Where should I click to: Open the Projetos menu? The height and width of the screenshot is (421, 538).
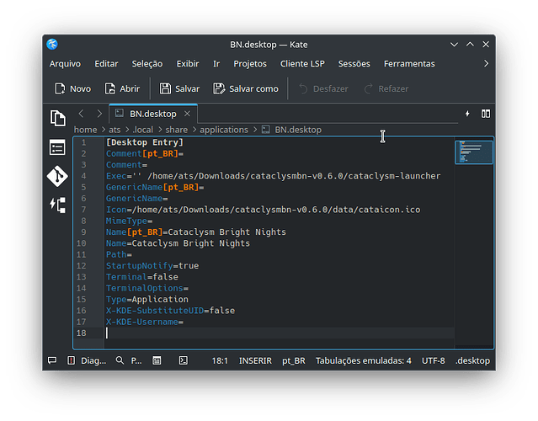pos(250,64)
